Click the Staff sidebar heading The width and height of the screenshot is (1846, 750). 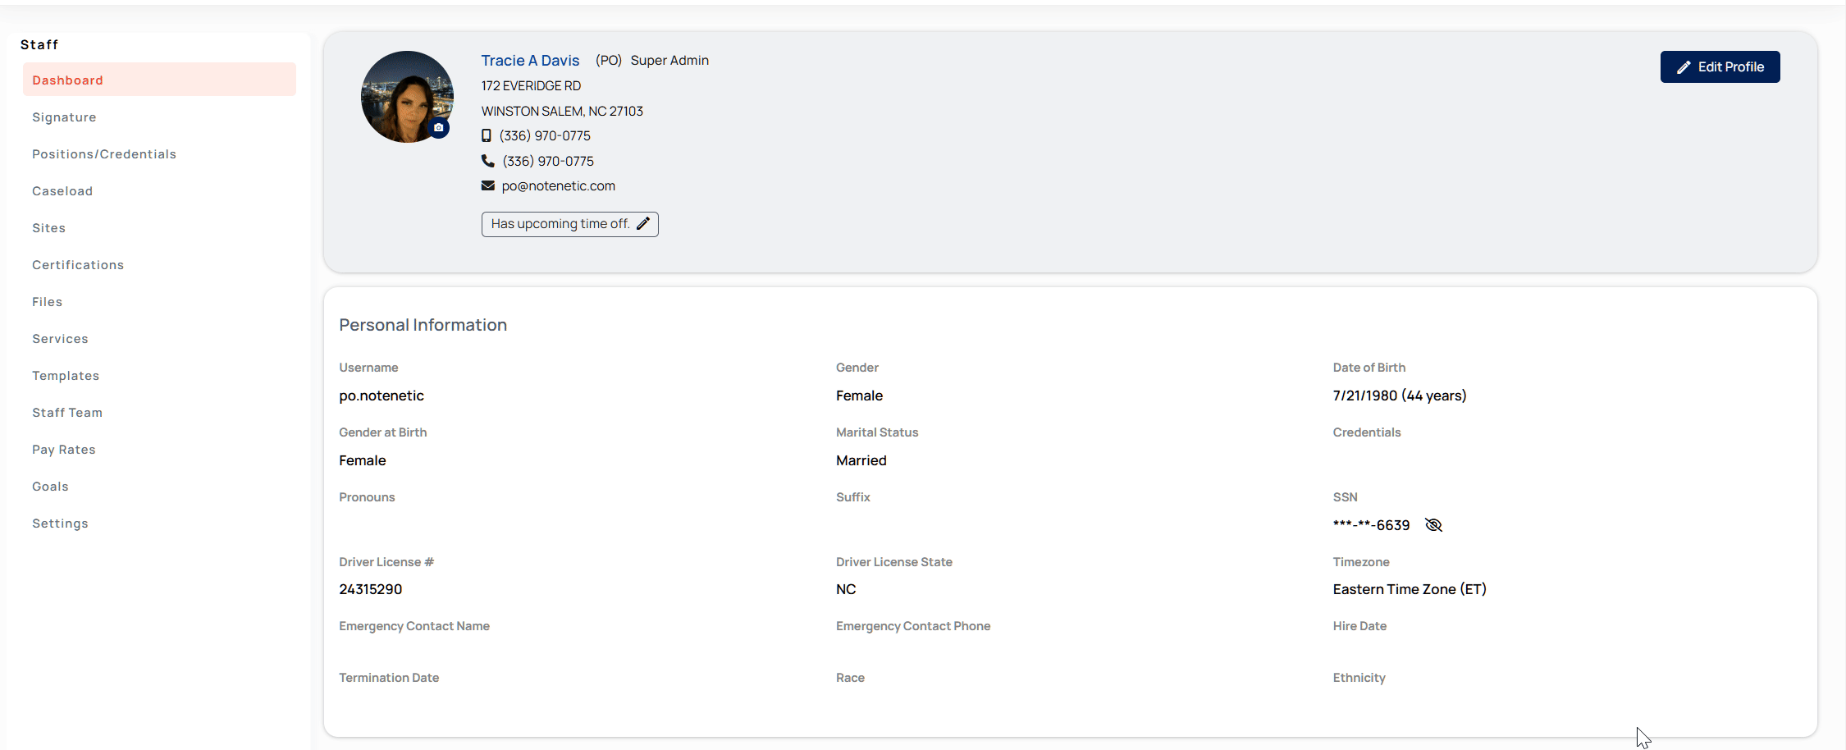39,44
